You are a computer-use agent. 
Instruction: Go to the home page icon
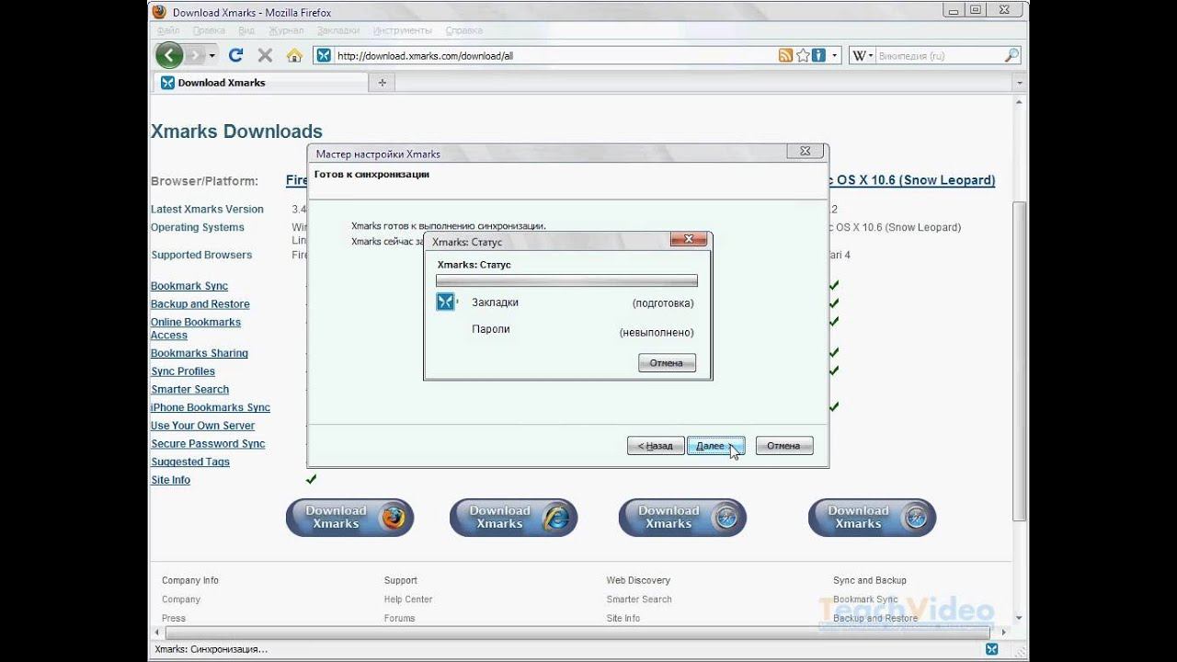coord(294,55)
